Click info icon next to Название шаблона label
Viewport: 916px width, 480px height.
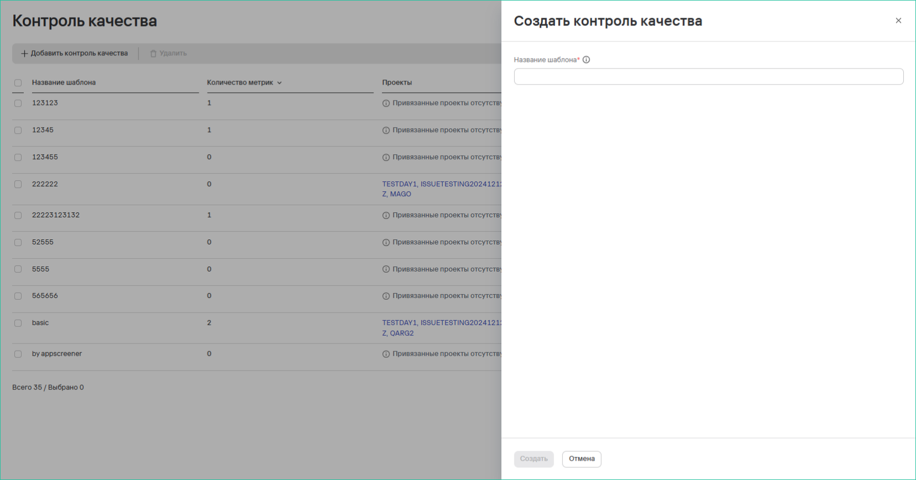(x=586, y=60)
